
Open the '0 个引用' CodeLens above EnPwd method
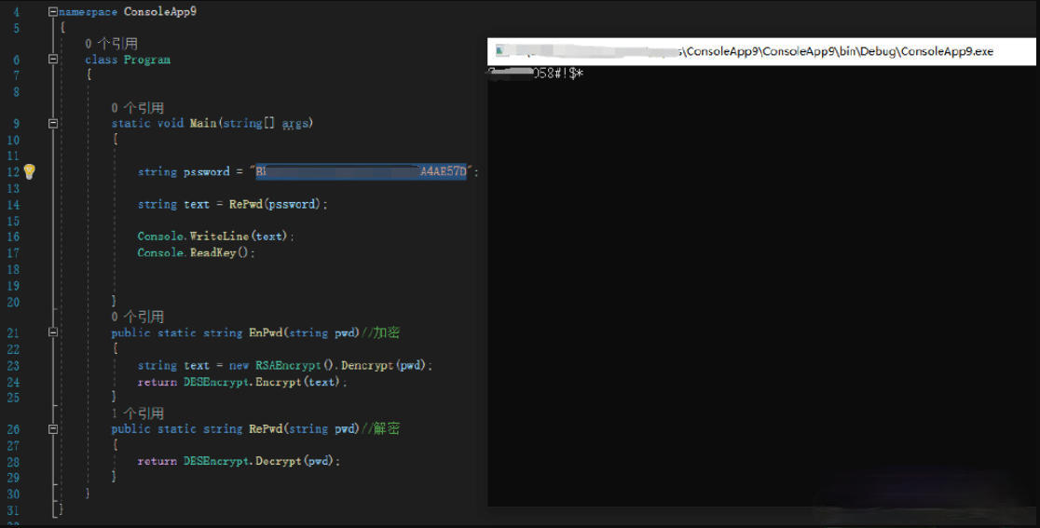click(x=137, y=317)
